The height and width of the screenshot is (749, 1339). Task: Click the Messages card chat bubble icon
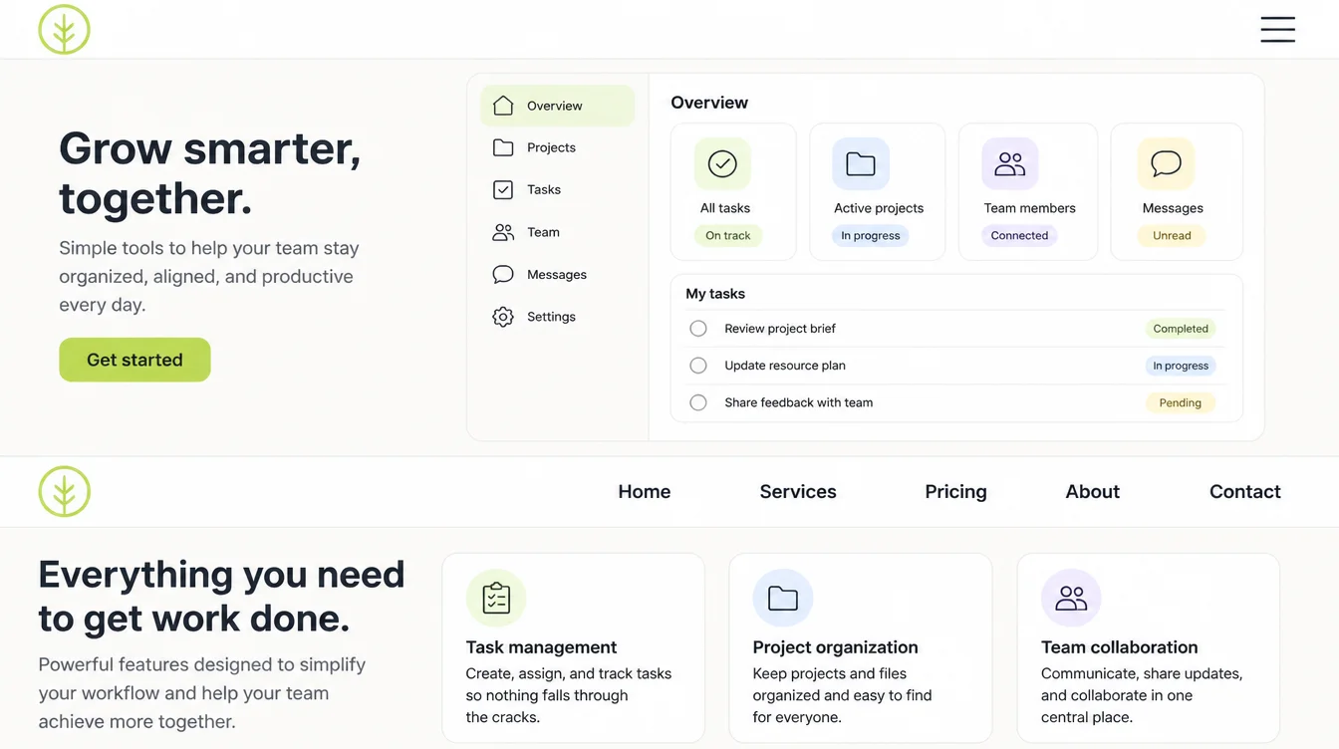tap(1166, 163)
